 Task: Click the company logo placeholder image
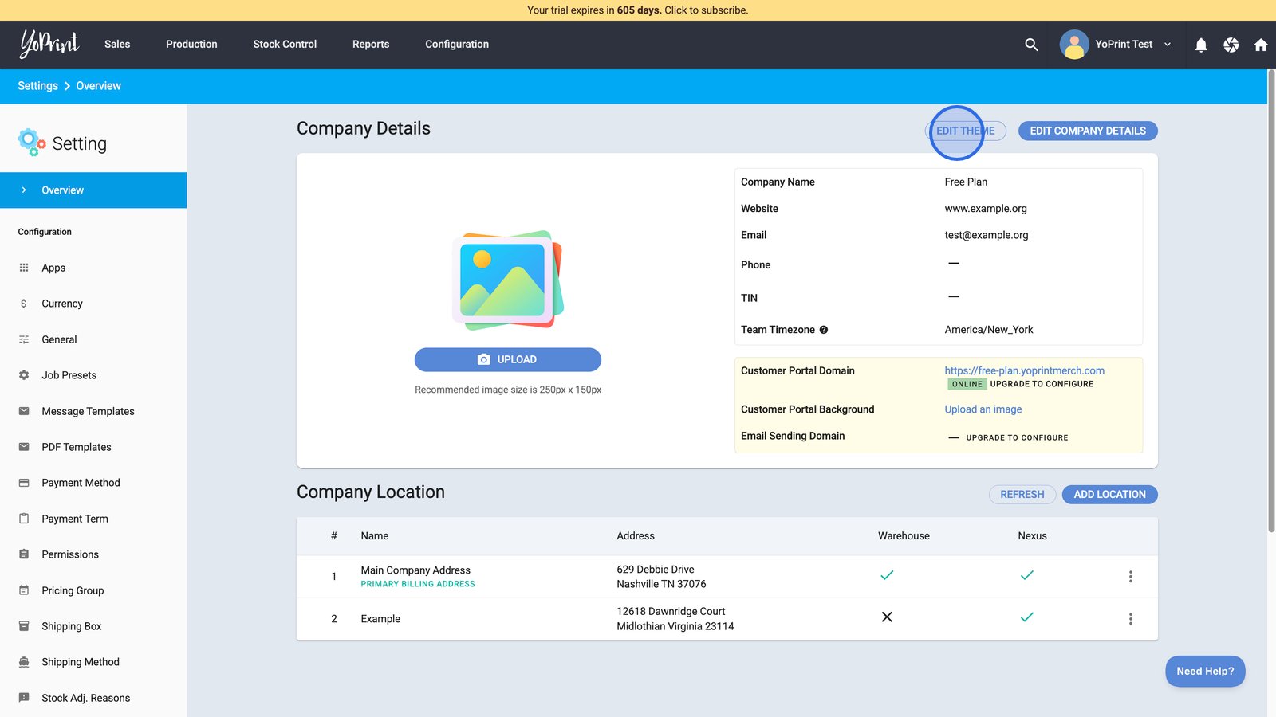(508, 280)
